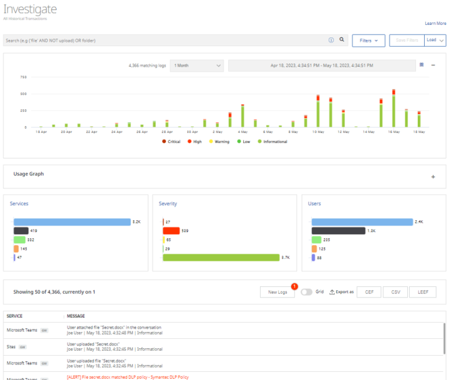Export logs as CSV
This screenshot has height=380, width=449.
[395, 292]
